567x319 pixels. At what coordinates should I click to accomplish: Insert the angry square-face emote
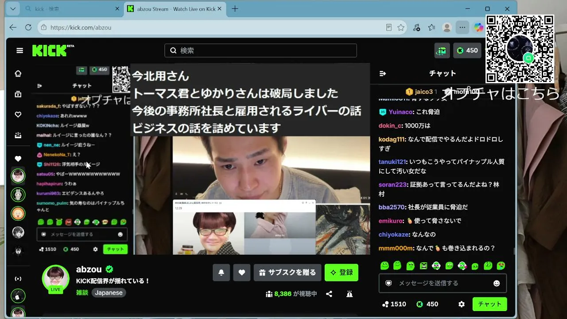click(423, 266)
